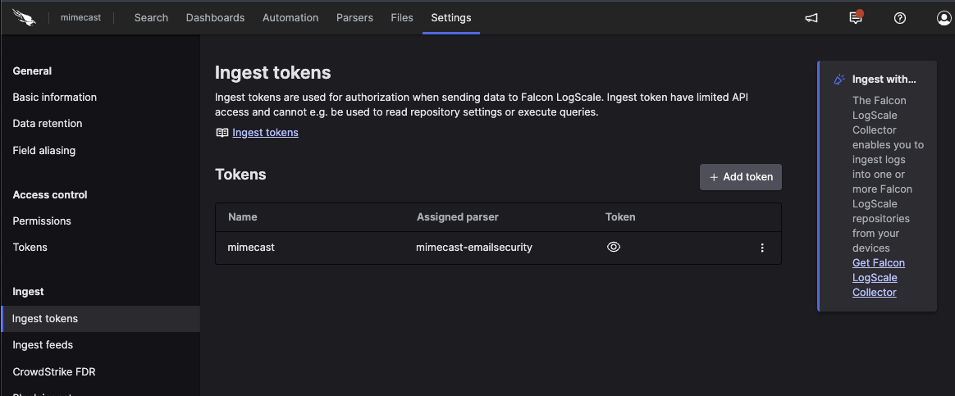Open the help question mark icon
The height and width of the screenshot is (396, 955).
pos(900,18)
